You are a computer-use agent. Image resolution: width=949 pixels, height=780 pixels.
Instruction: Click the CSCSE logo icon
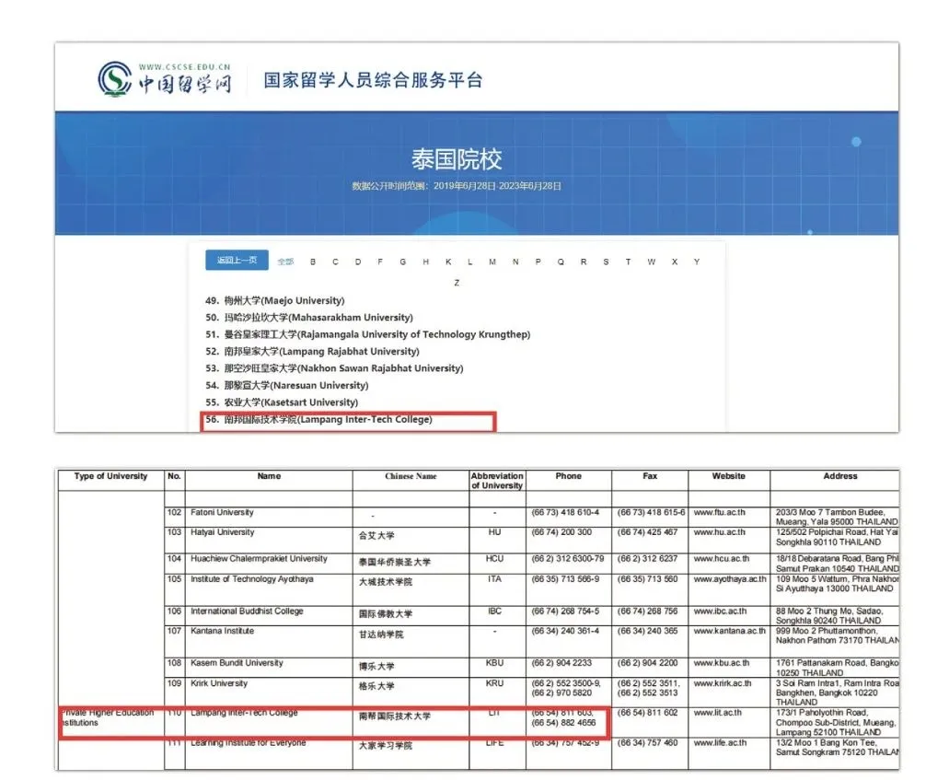(114, 78)
